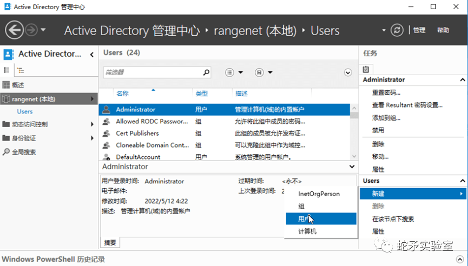Open 属性 under Administrator tasks
Viewport: 468px width, 266px height.
pyautogui.click(x=378, y=169)
